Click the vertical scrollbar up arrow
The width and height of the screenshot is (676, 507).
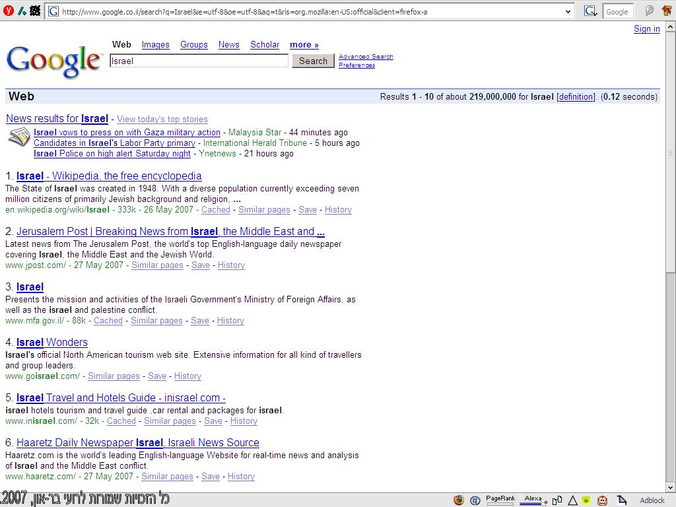click(671, 27)
